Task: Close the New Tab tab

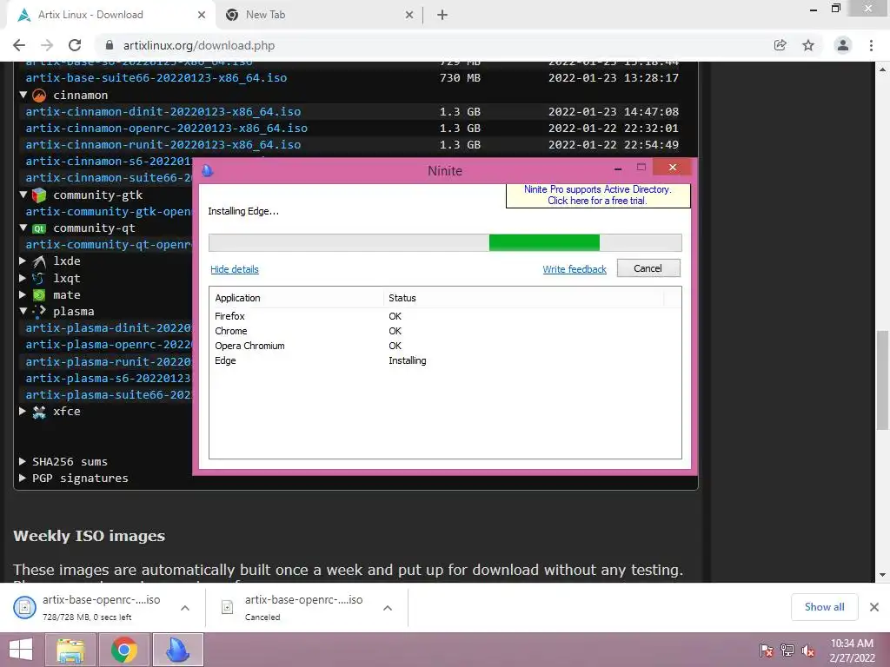Action: pyautogui.click(x=409, y=15)
